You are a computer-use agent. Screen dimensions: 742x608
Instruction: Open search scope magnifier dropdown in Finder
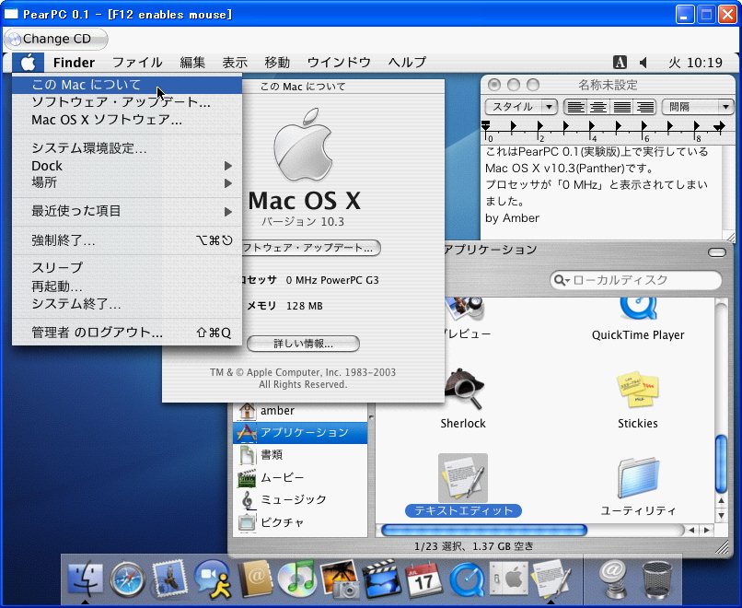click(x=562, y=280)
